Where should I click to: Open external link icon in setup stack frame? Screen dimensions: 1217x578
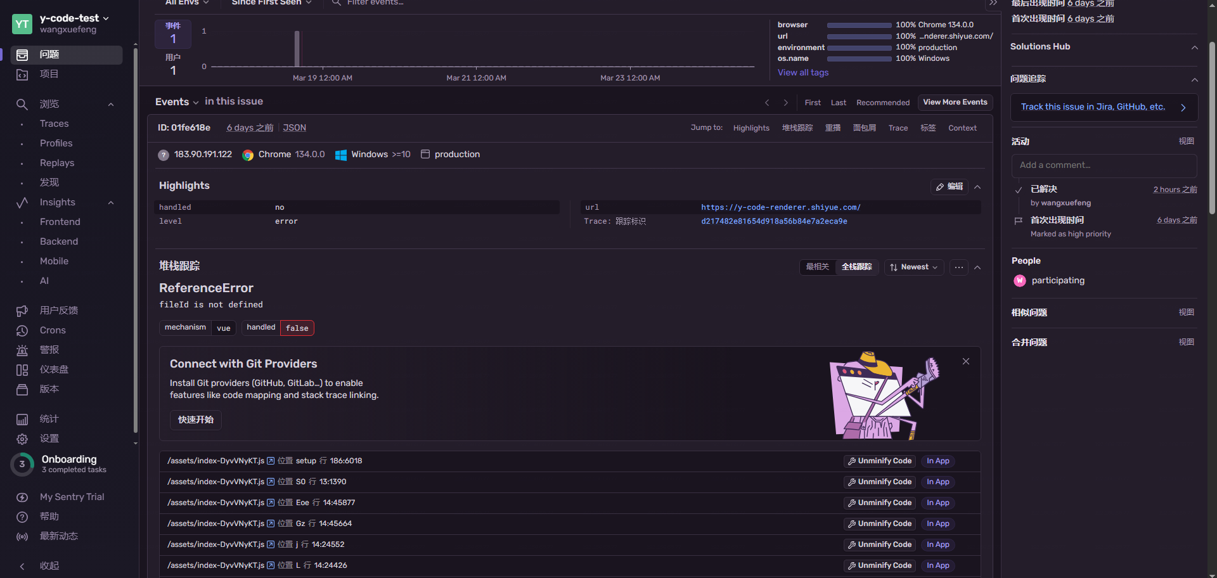point(271,461)
